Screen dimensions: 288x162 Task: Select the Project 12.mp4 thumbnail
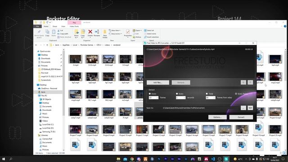(x=158, y=130)
